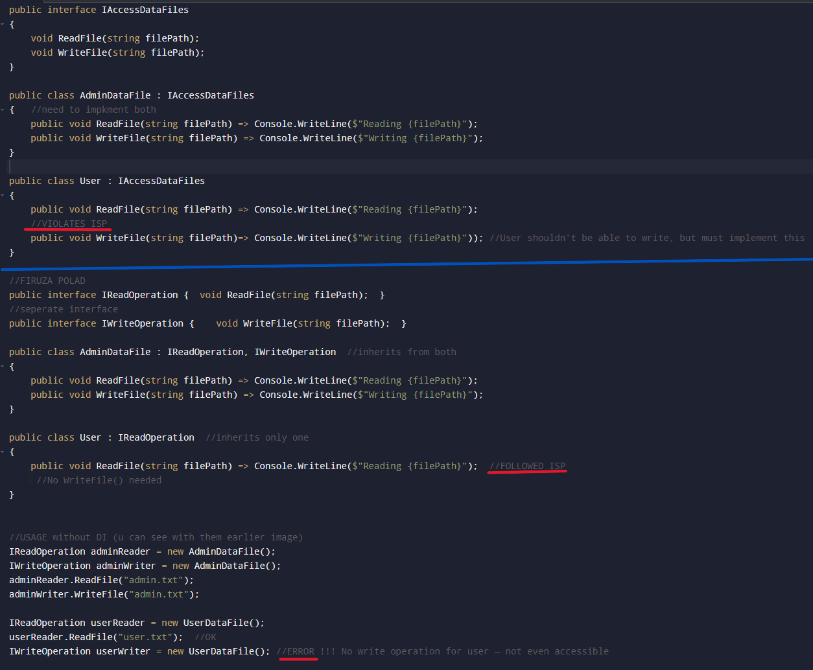Click the //VIOLATES ISP comment
Image resolution: width=813 pixels, height=670 pixels.
[69, 224]
